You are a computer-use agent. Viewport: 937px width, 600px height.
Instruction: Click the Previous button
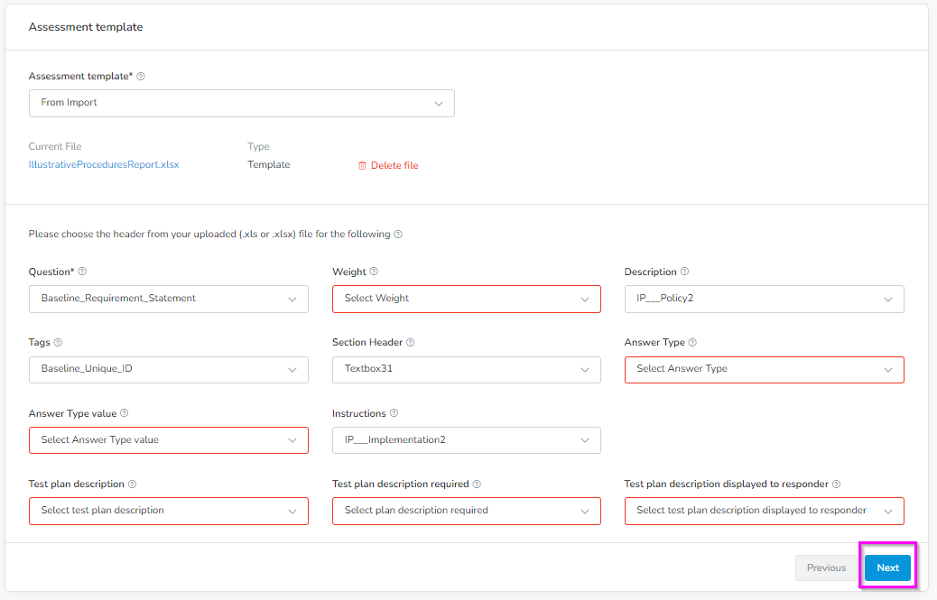click(825, 568)
